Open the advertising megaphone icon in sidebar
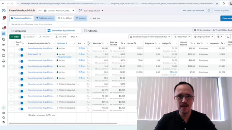This screenshot has height=130, width=232. [x=4, y=50]
